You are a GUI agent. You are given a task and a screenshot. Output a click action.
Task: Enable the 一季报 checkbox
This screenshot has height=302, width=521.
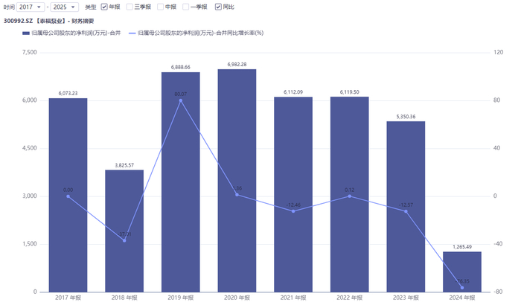pyautogui.click(x=186, y=7)
